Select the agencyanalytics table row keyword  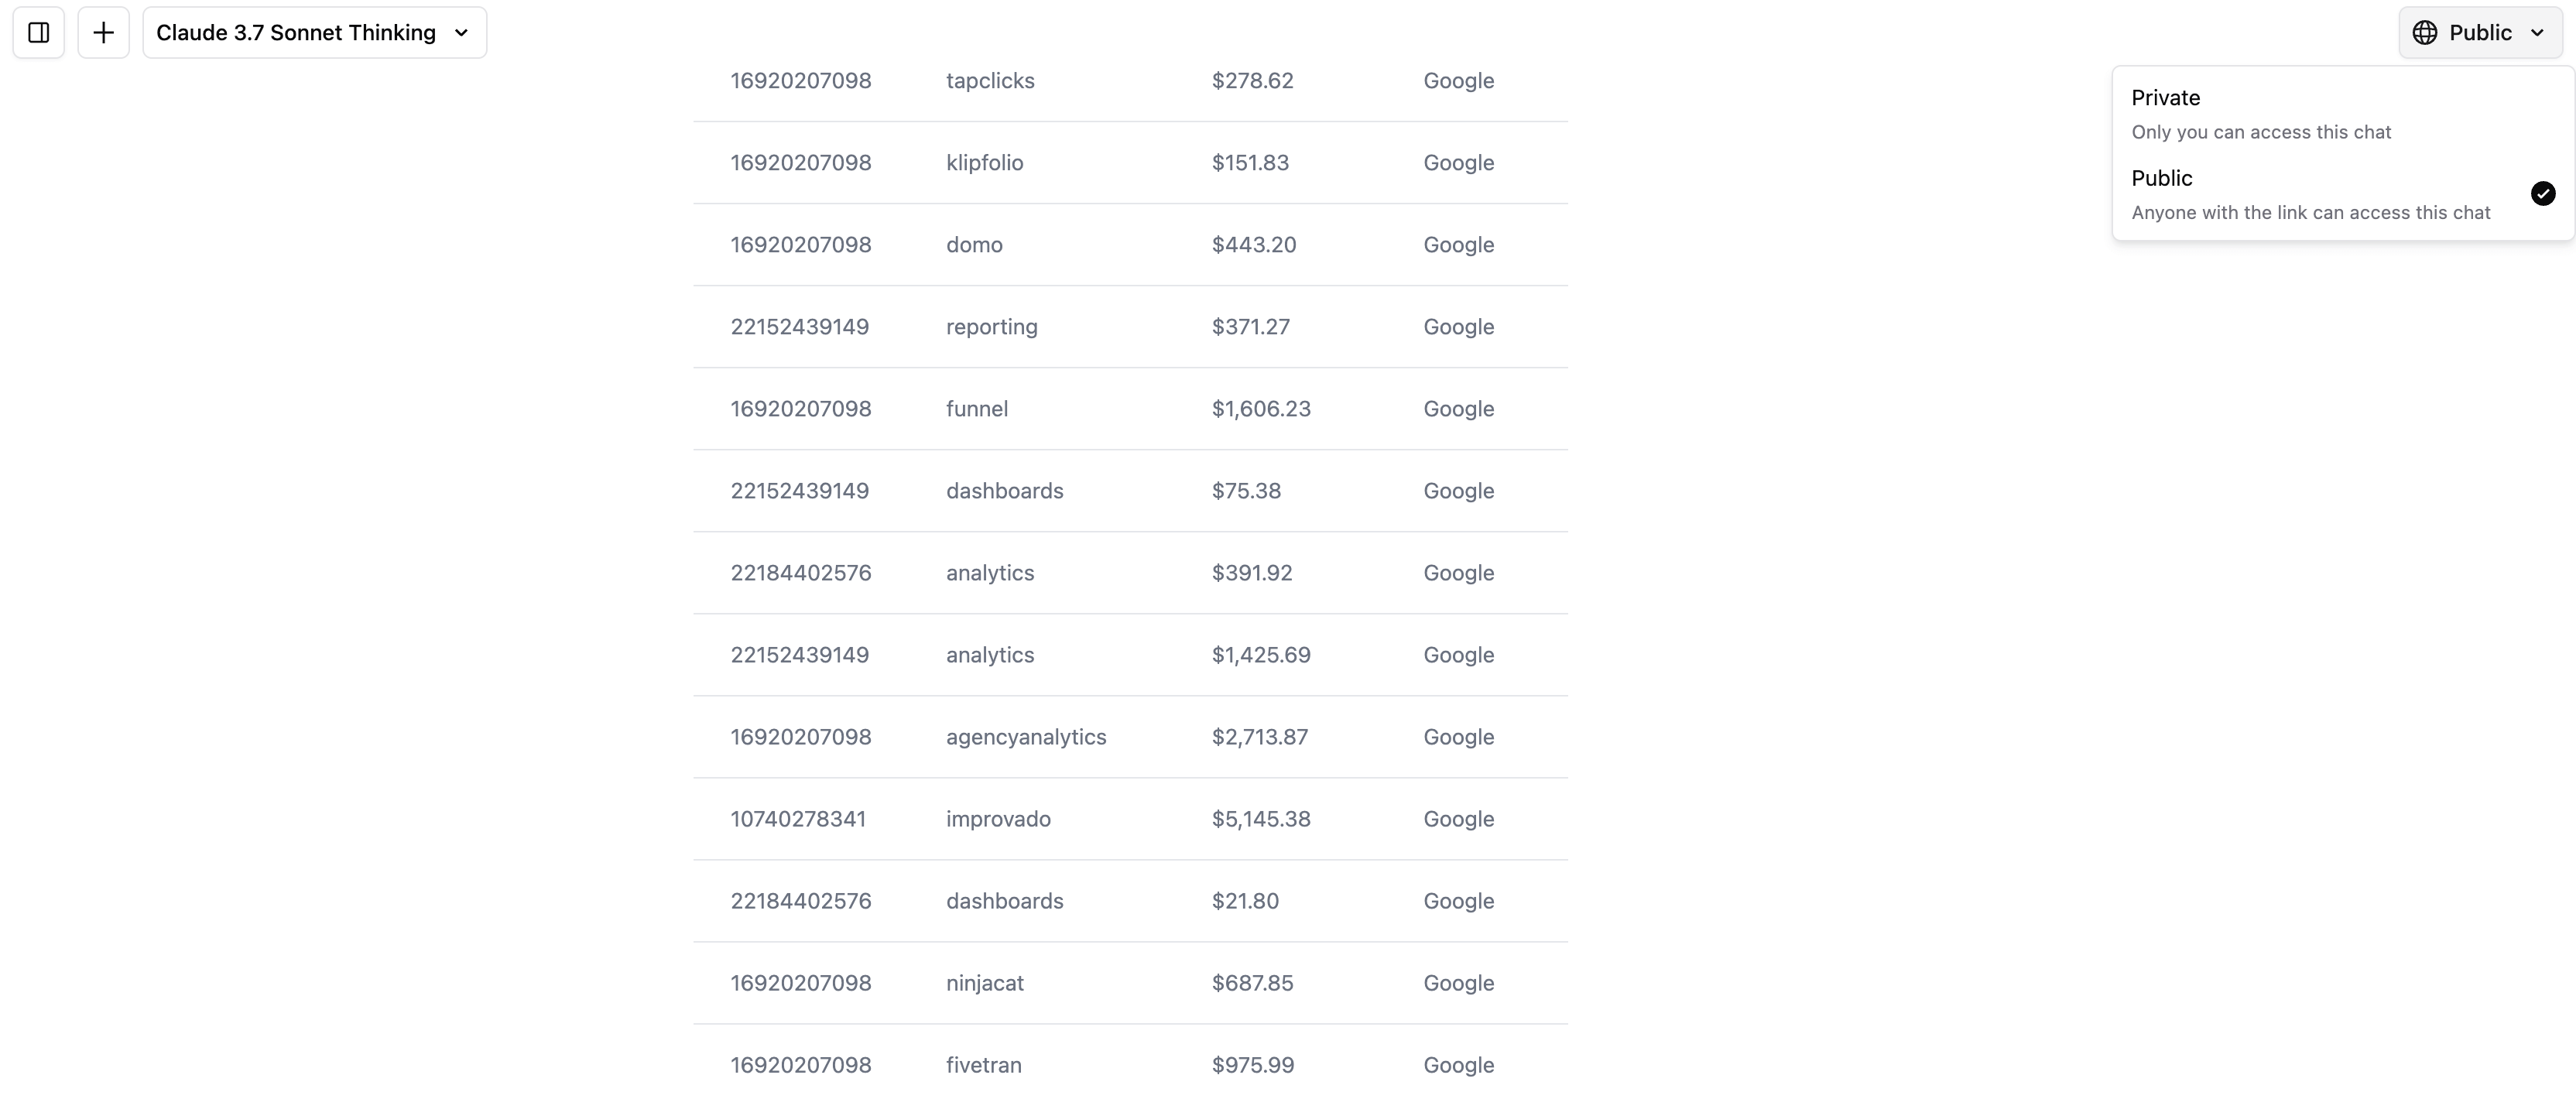point(1026,737)
